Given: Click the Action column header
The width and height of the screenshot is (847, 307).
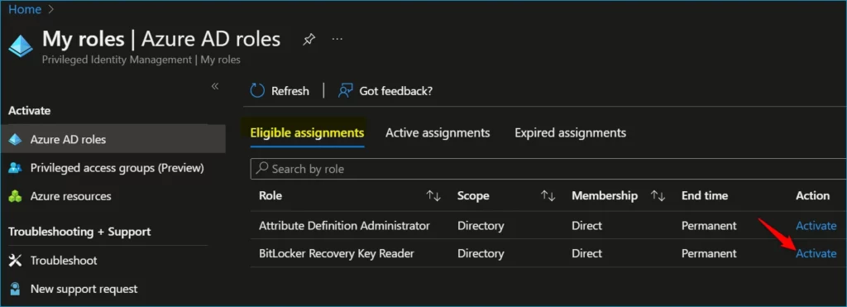Looking at the screenshot, I should click(x=812, y=195).
